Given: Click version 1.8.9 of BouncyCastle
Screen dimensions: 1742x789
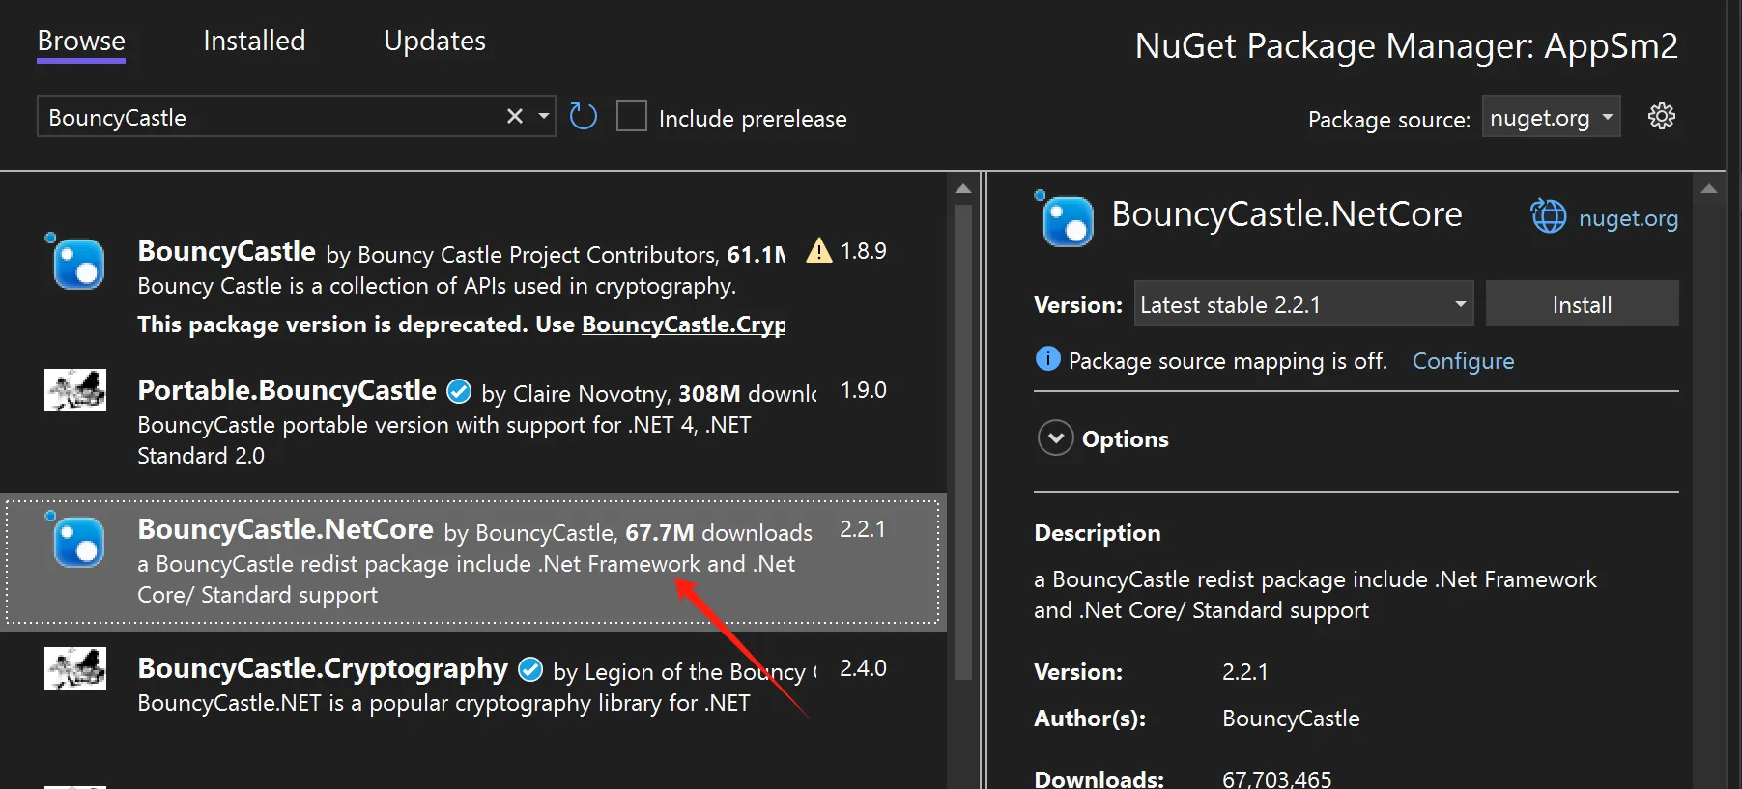Looking at the screenshot, I should pos(863,251).
